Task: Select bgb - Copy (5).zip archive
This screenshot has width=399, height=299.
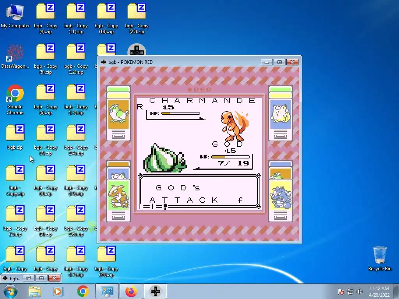Action: pos(46,59)
